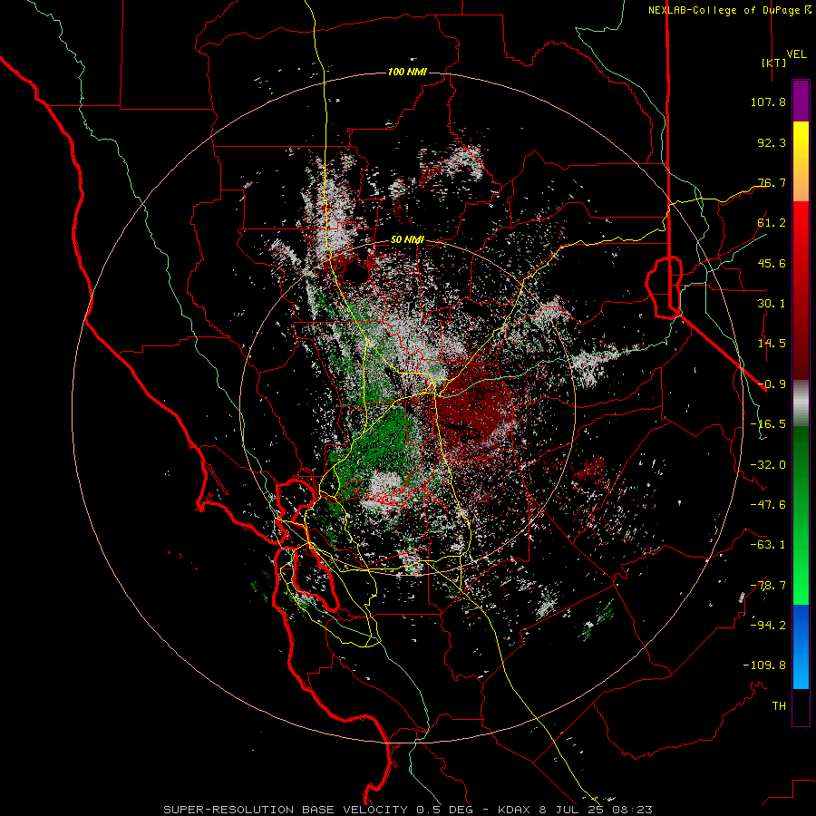Select the -63.1 legend value
The width and height of the screenshot is (816, 816).
(x=768, y=545)
